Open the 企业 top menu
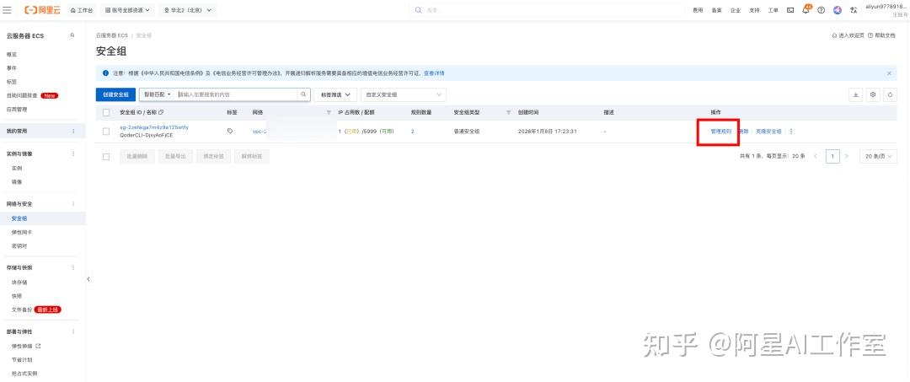 tap(736, 10)
